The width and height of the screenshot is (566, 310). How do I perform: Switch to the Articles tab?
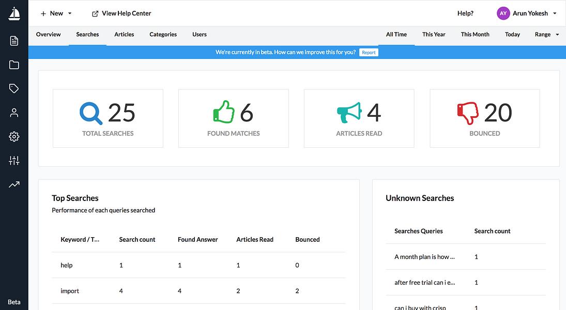124,34
